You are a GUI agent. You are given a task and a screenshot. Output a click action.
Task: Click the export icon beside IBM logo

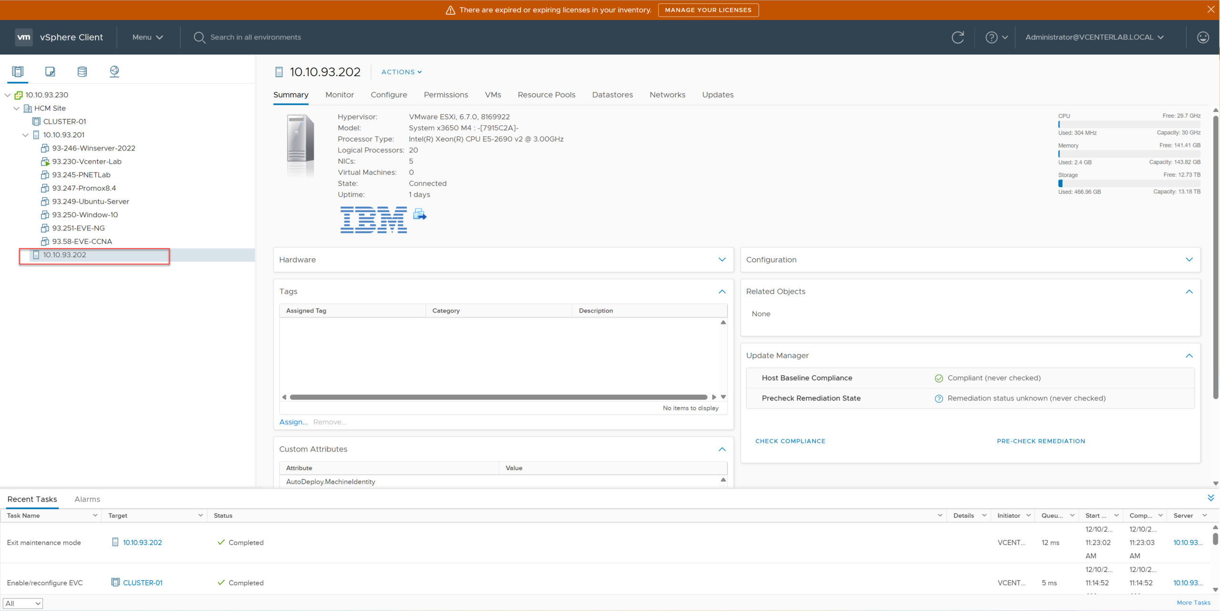[x=419, y=214]
